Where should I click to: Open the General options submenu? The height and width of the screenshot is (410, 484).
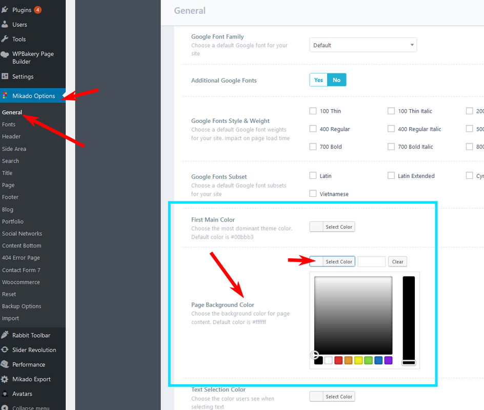click(x=12, y=112)
